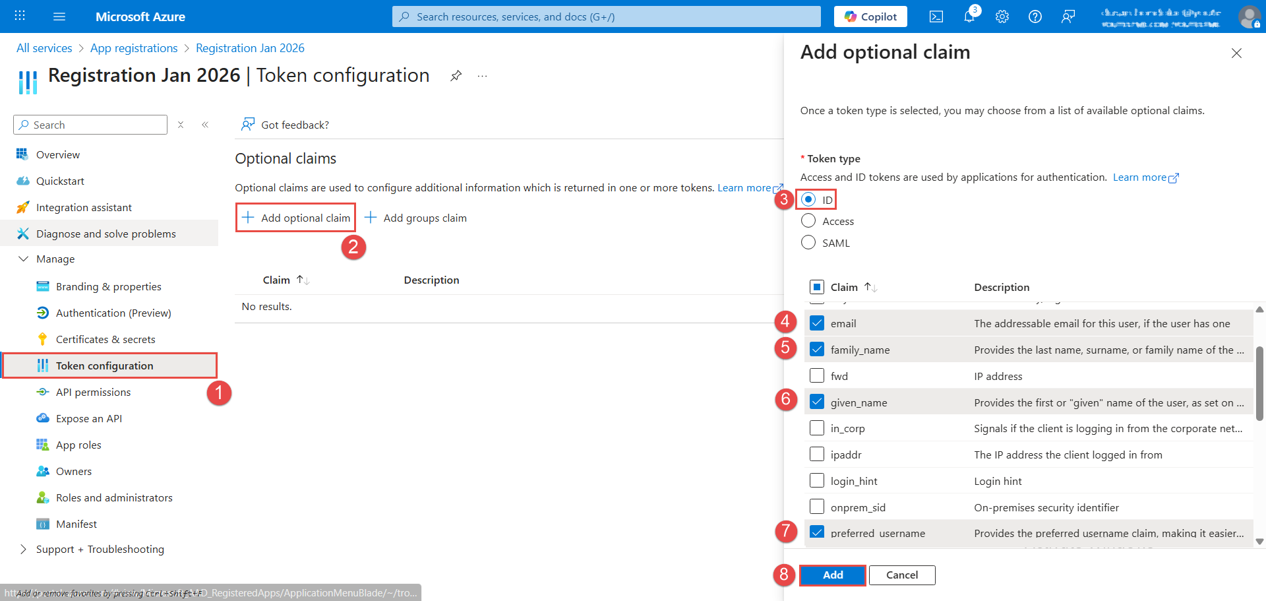Viewport: 1266px width, 601px height.
Task: Uncheck the email claim checkbox
Action: pyautogui.click(x=817, y=323)
